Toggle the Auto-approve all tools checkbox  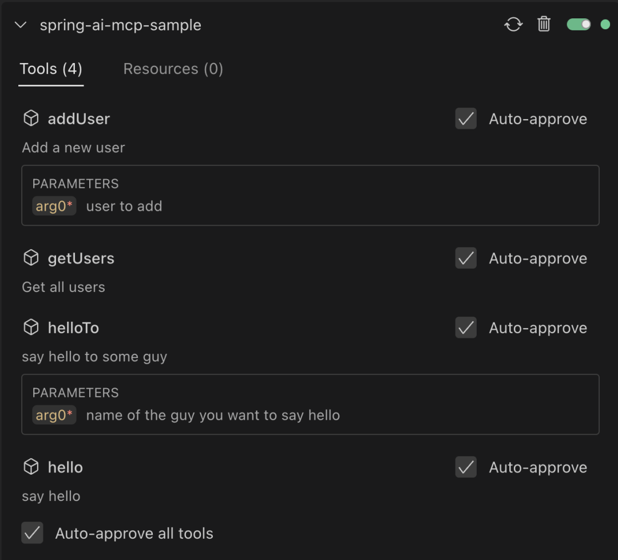pyautogui.click(x=32, y=533)
